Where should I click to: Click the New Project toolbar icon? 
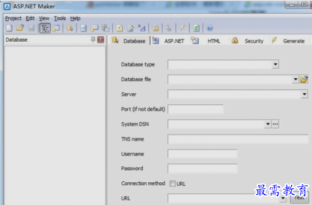9,28
